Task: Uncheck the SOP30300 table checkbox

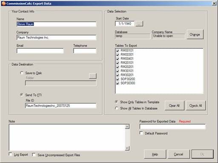Action: (118, 83)
